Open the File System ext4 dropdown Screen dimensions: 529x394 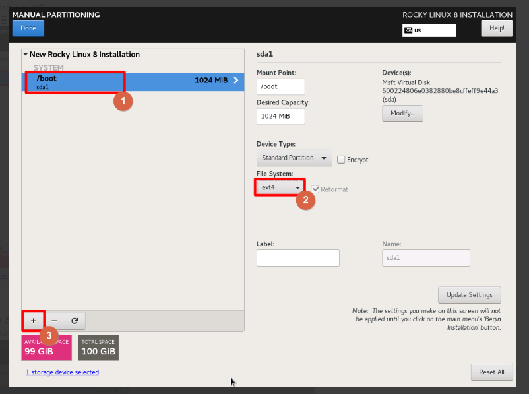click(280, 187)
